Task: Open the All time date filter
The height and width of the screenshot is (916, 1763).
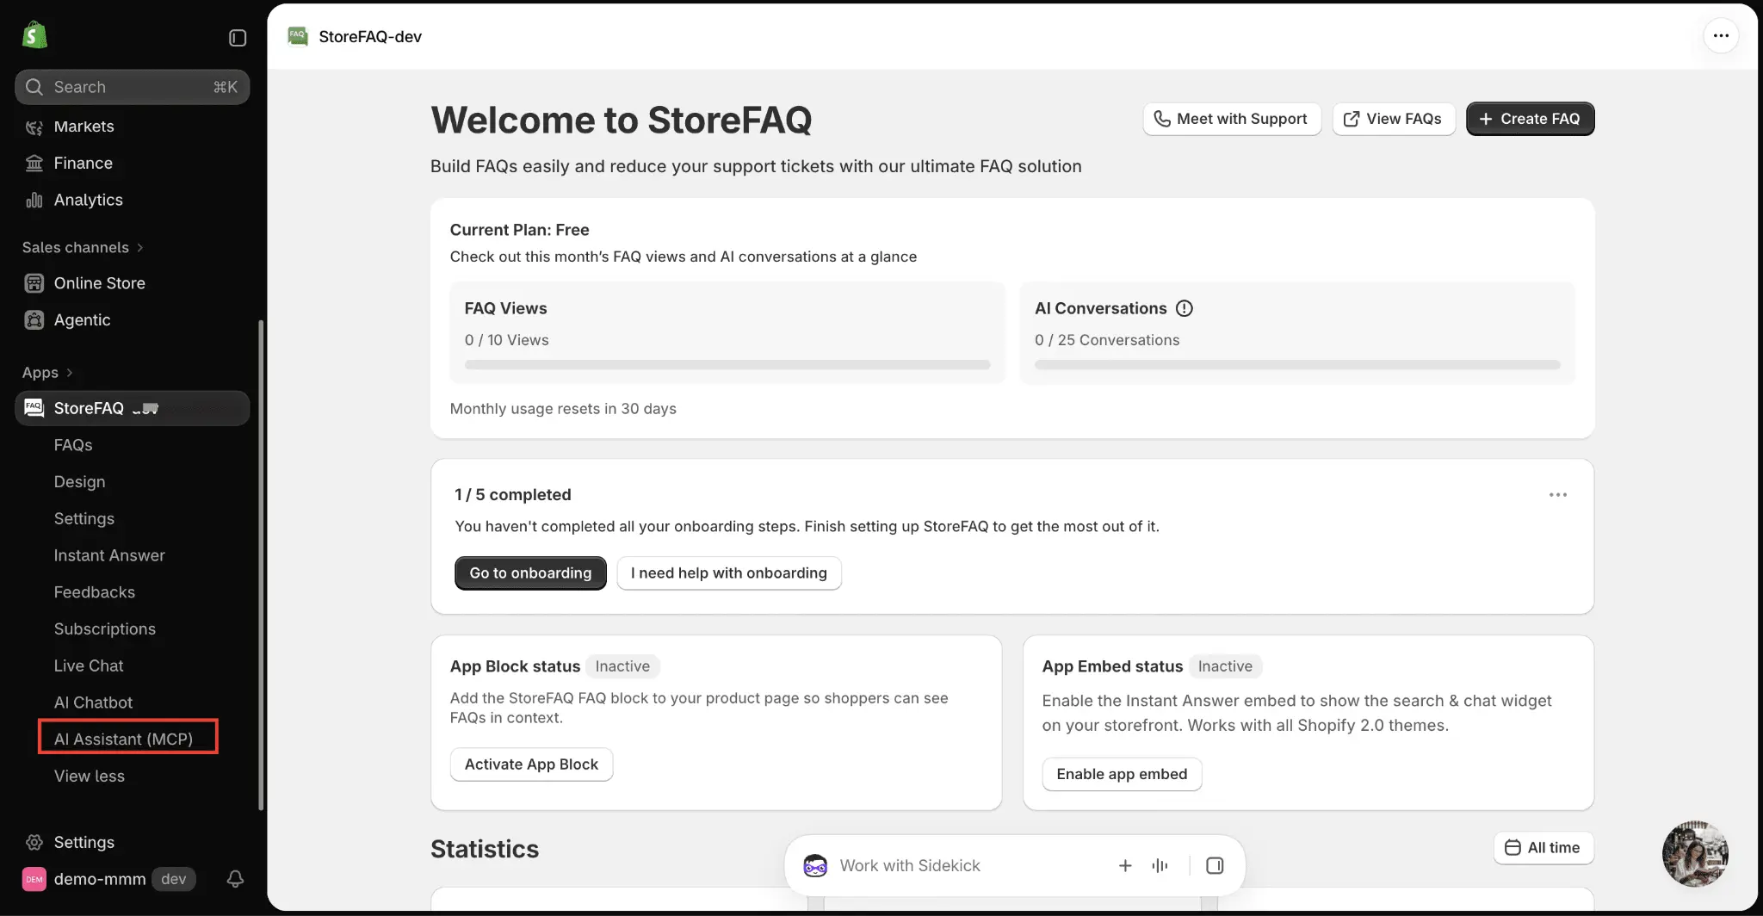Action: point(1543,848)
